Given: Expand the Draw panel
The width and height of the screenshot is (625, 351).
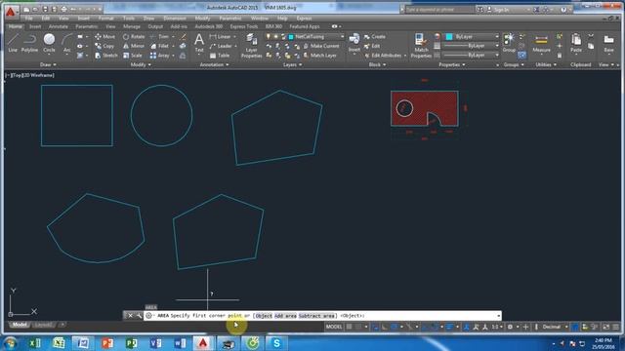Looking at the screenshot, I should coord(48,64).
